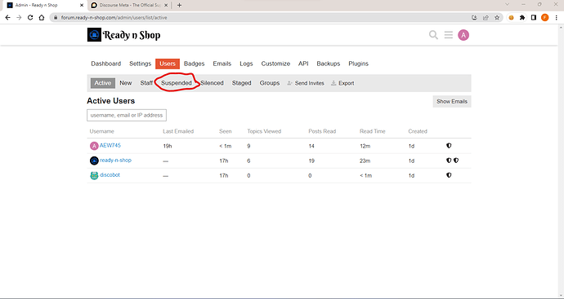Bookmark page with star icon
The image size is (564, 299).
click(x=497, y=17)
